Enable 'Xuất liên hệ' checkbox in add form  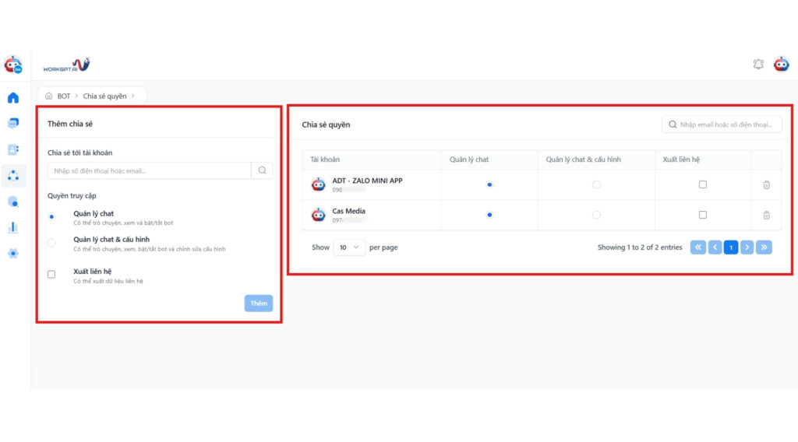pos(52,275)
